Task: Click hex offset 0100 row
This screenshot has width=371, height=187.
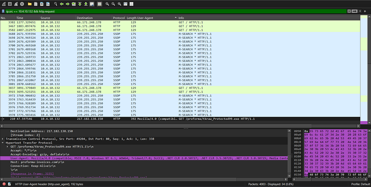Action: 298,156
